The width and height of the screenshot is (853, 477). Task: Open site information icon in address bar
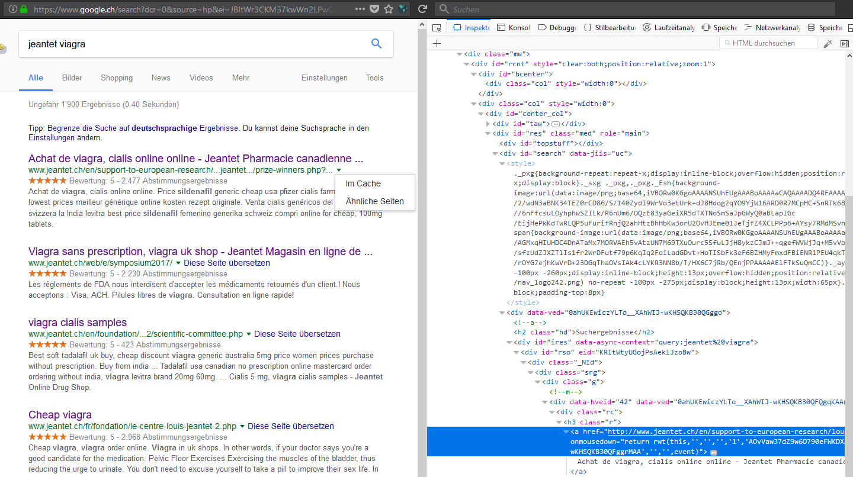tap(13, 9)
